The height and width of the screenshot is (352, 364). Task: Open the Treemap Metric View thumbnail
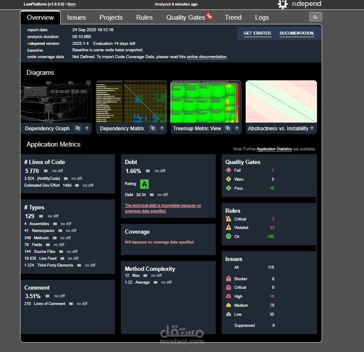206,102
